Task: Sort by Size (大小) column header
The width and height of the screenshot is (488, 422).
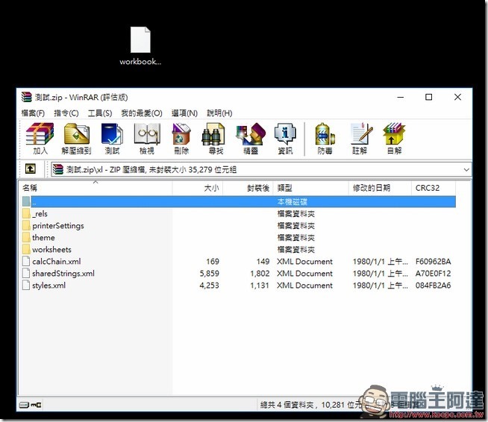Action: [198, 188]
